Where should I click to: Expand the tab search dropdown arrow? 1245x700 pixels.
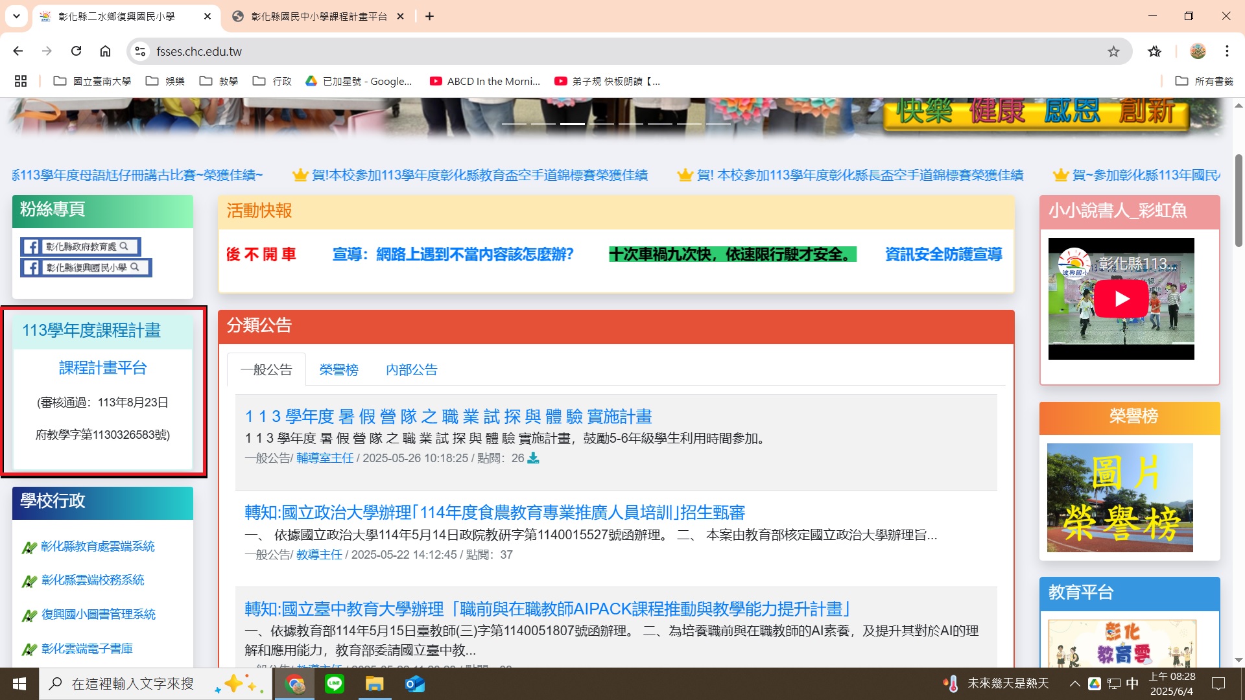16,16
